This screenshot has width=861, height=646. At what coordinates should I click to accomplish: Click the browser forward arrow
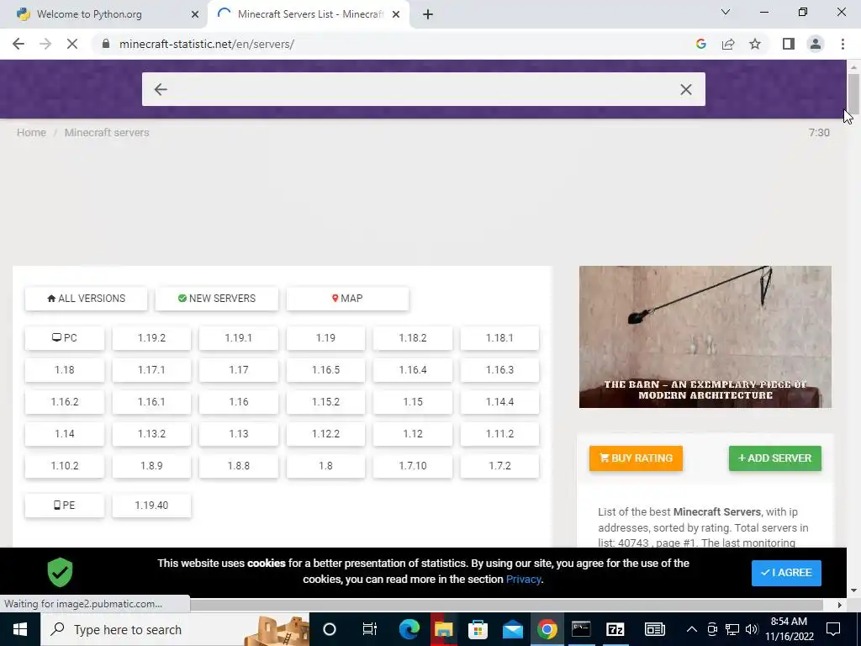pyautogui.click(x=45, y=44)
